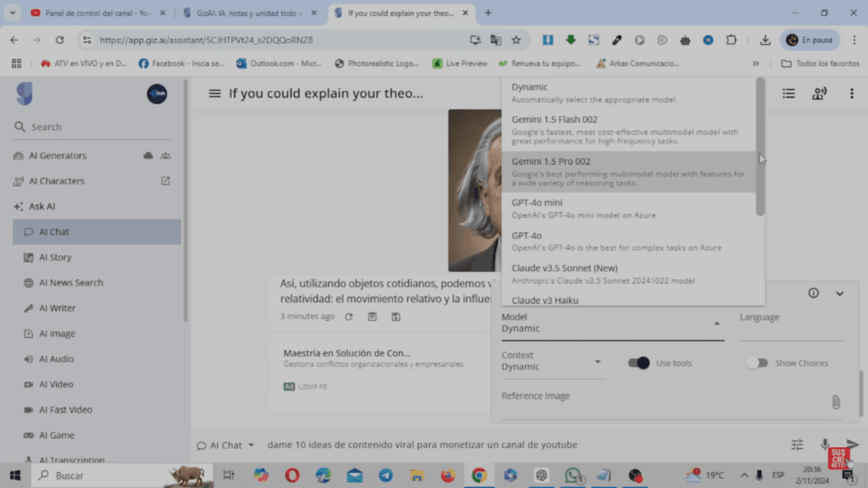Enable the Show Choices toggle
Screen dimensions: 868x488
pos(757,363)
